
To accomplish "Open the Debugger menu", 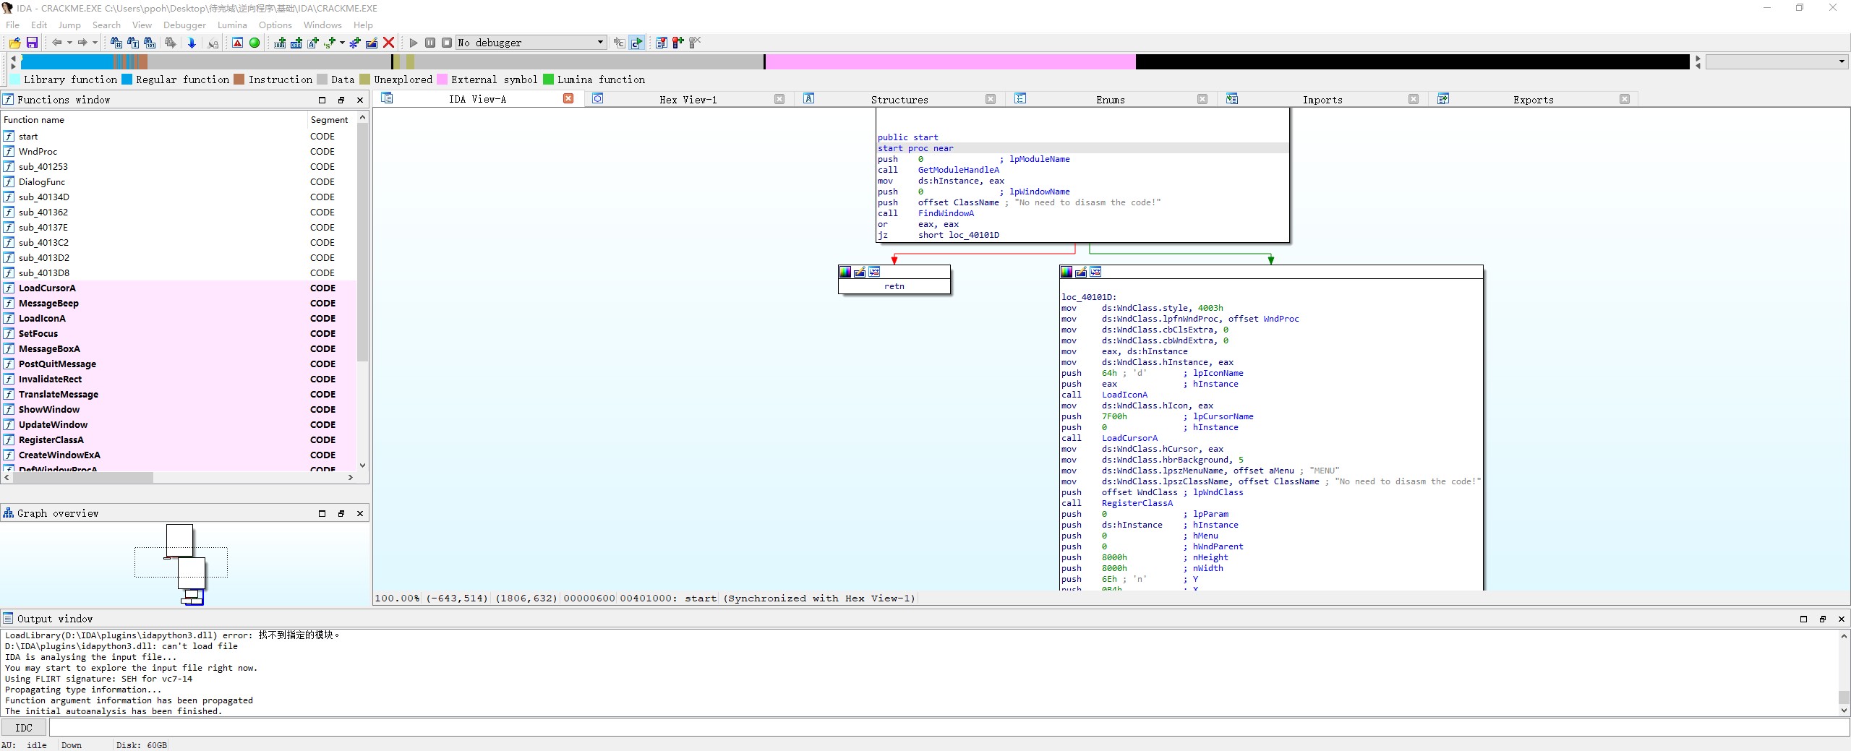I will (184, 25).
